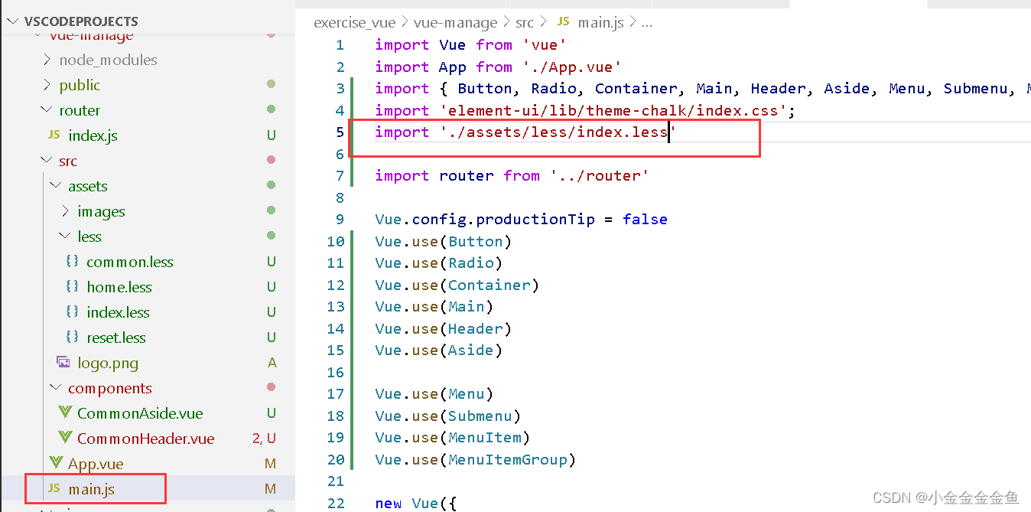Expand the public folder chevron
This screenshot has height=512, width=1031.
[x=47, y=85]
